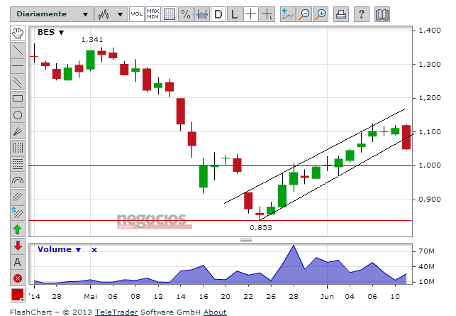Select the horizontal line tool
This screenshot has width=456, height=316.
pos(18,66)
